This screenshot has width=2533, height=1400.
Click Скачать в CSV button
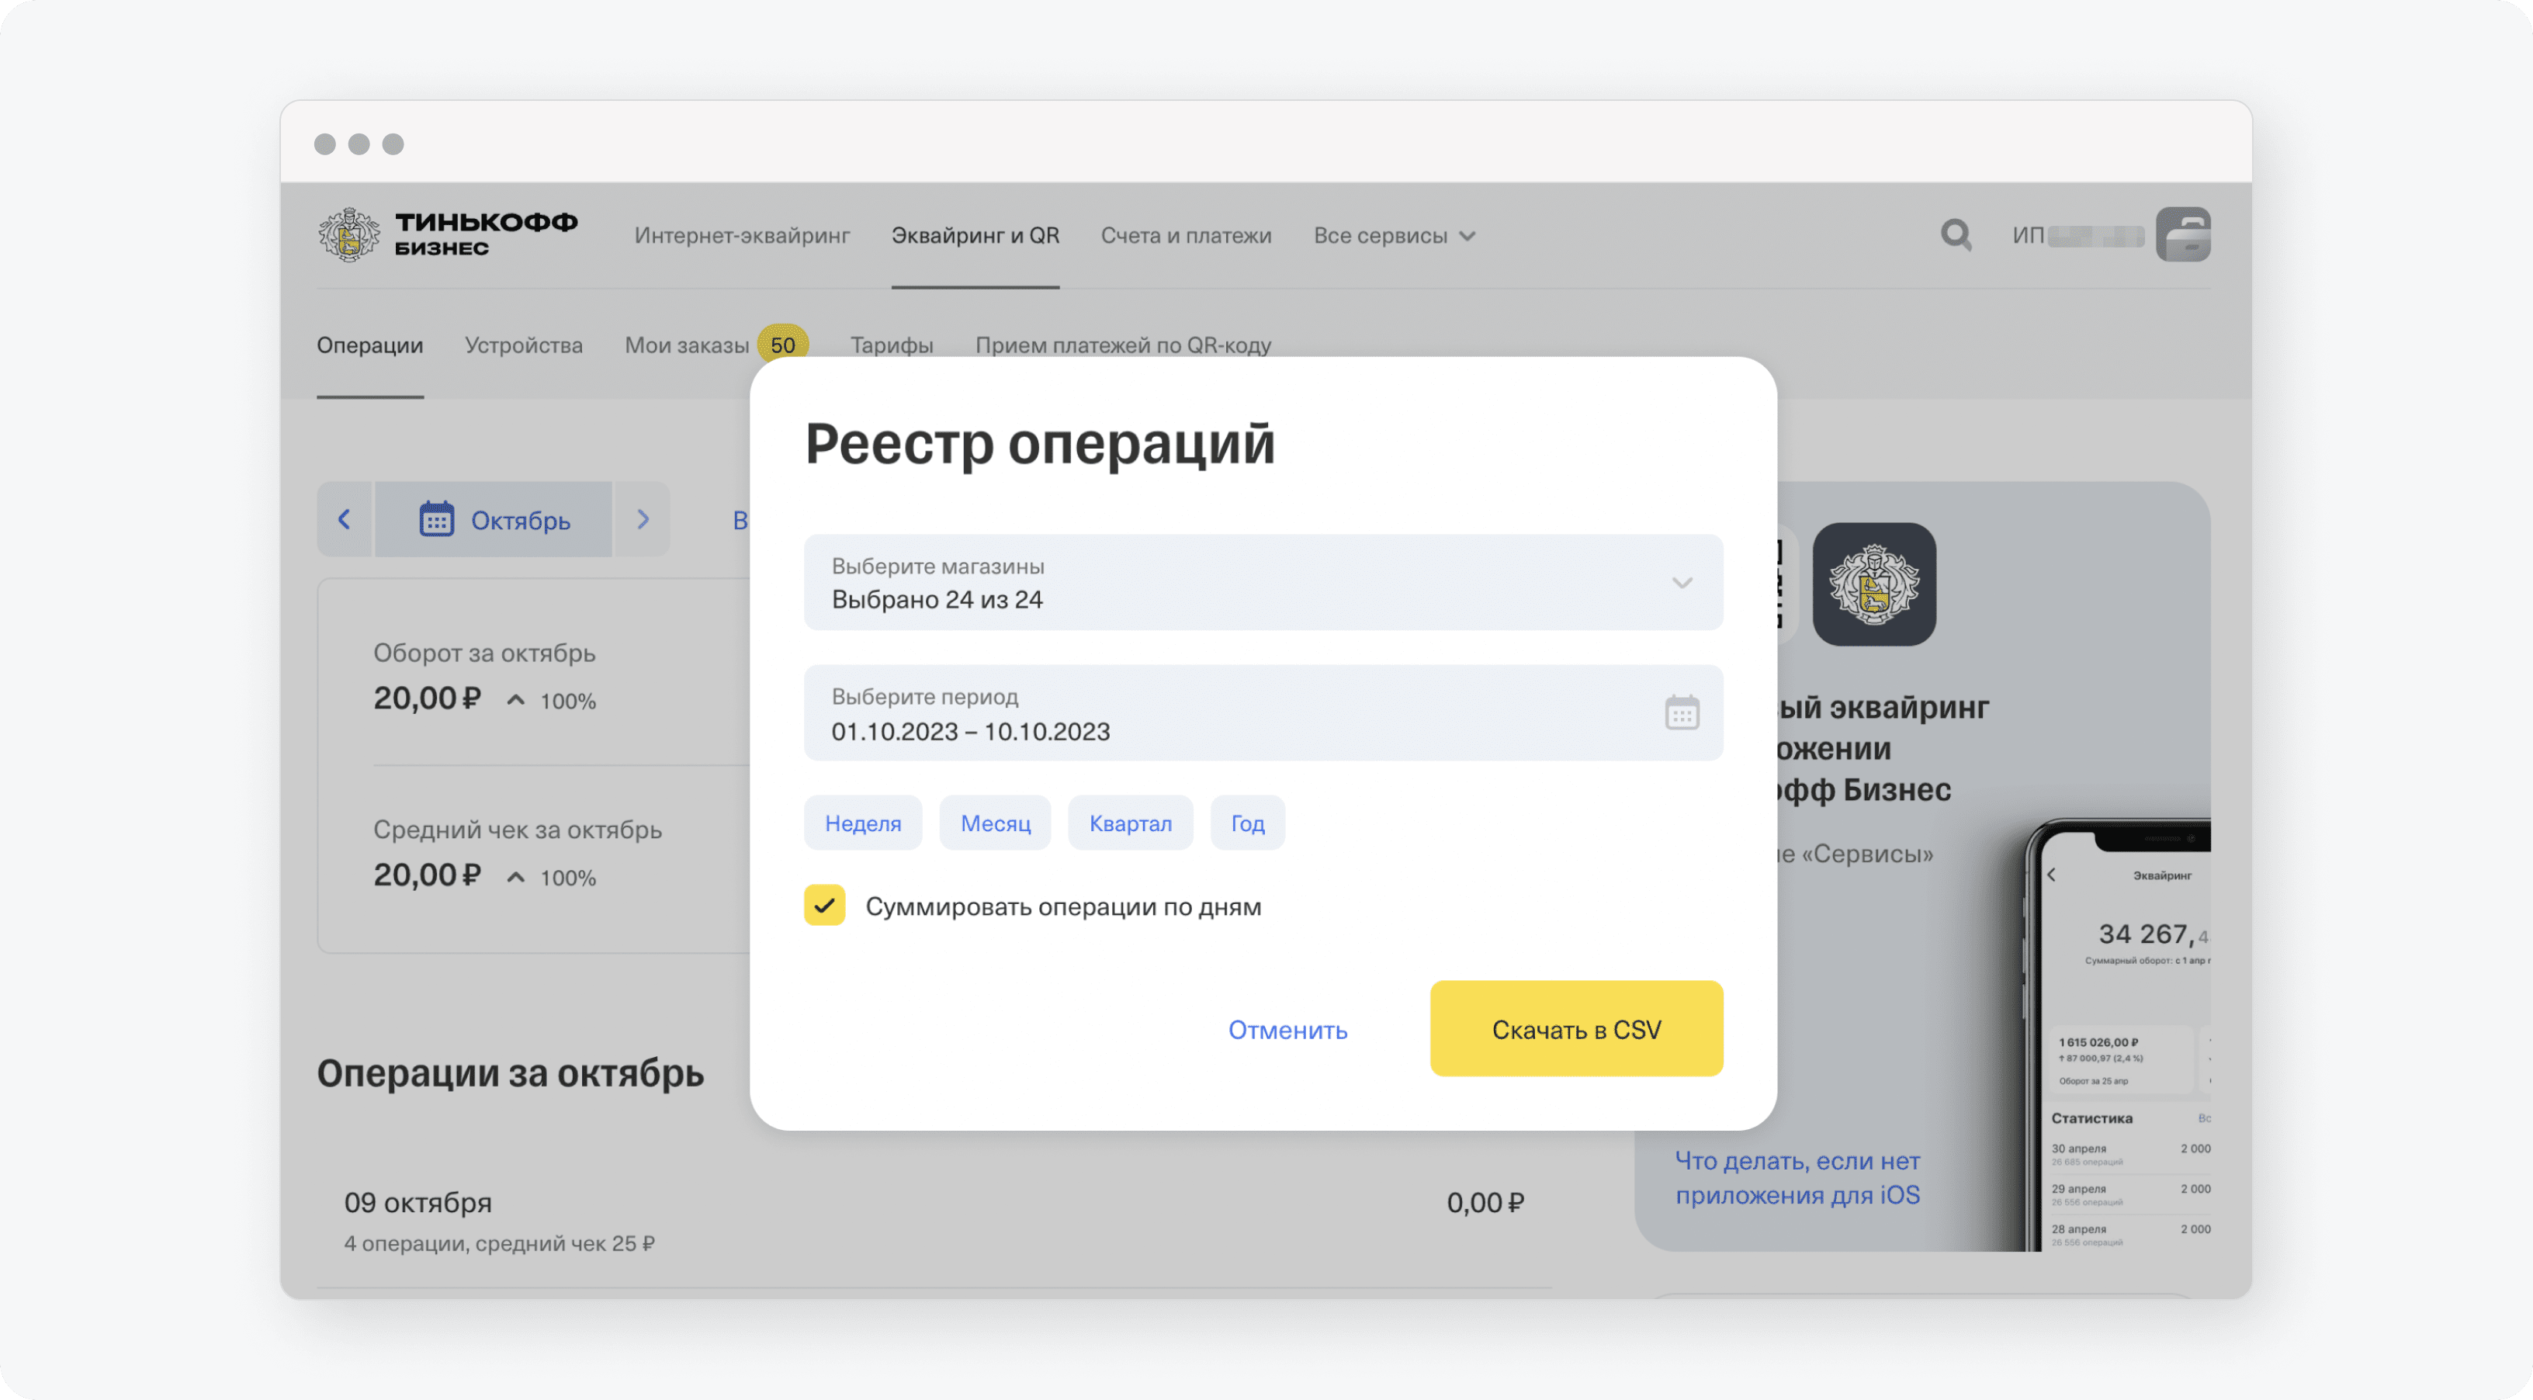pos(1575,1027)
